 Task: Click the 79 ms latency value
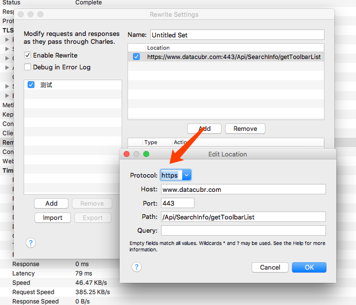(84, 273)
